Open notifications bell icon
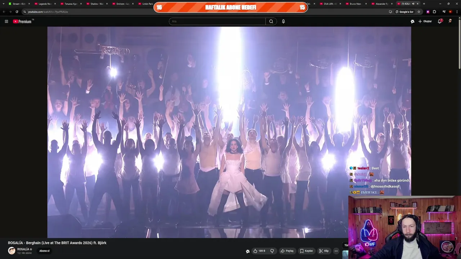The image size is (461, 259). tap(440, 22)
